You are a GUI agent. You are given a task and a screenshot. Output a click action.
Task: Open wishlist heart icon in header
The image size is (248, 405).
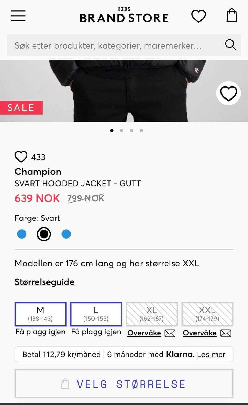(199, 16)
